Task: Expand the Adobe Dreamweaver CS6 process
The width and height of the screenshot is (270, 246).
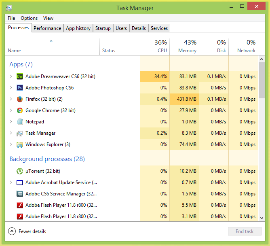Action: pos(11,76)
